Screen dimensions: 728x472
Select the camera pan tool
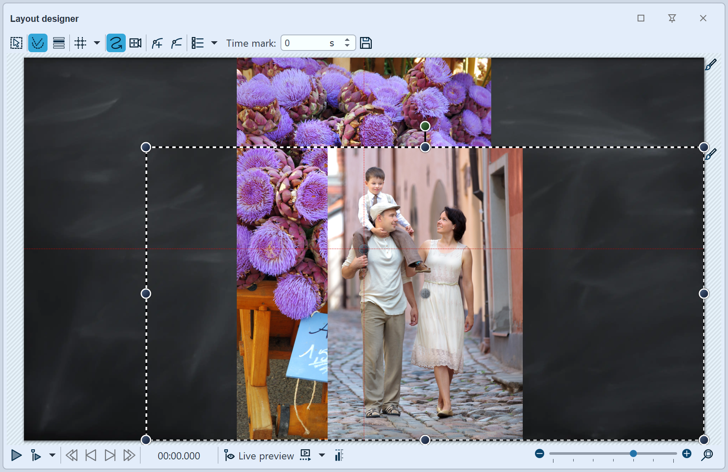point(135,42)
